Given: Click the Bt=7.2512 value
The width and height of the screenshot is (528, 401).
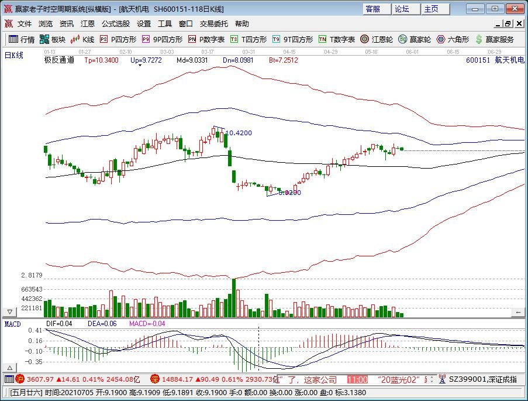Looking at the screenshot, I should coord(284,60).
